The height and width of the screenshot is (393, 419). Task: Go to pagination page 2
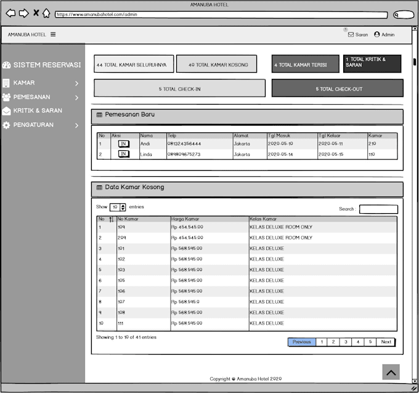tap(333, 342)
